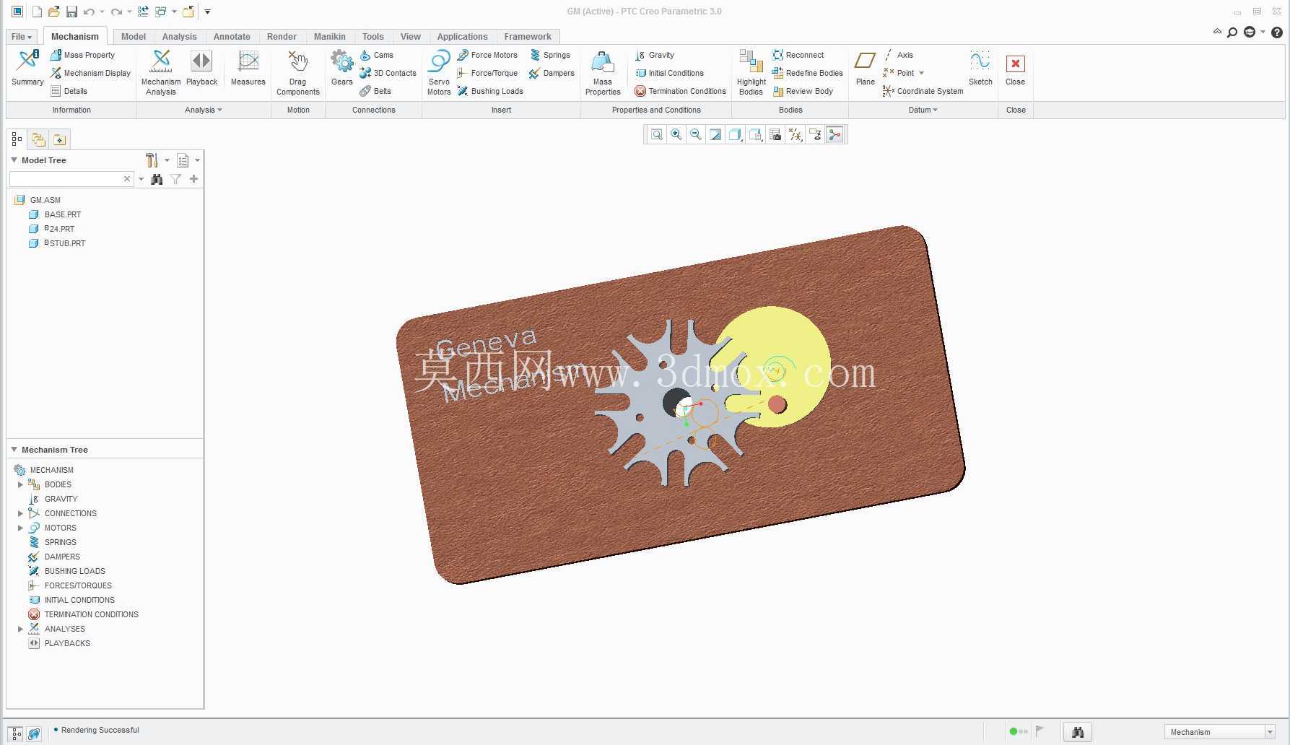Open Review Body
Image resolution: width=1290 pixels, height=745 pixels.
(802, 91)
